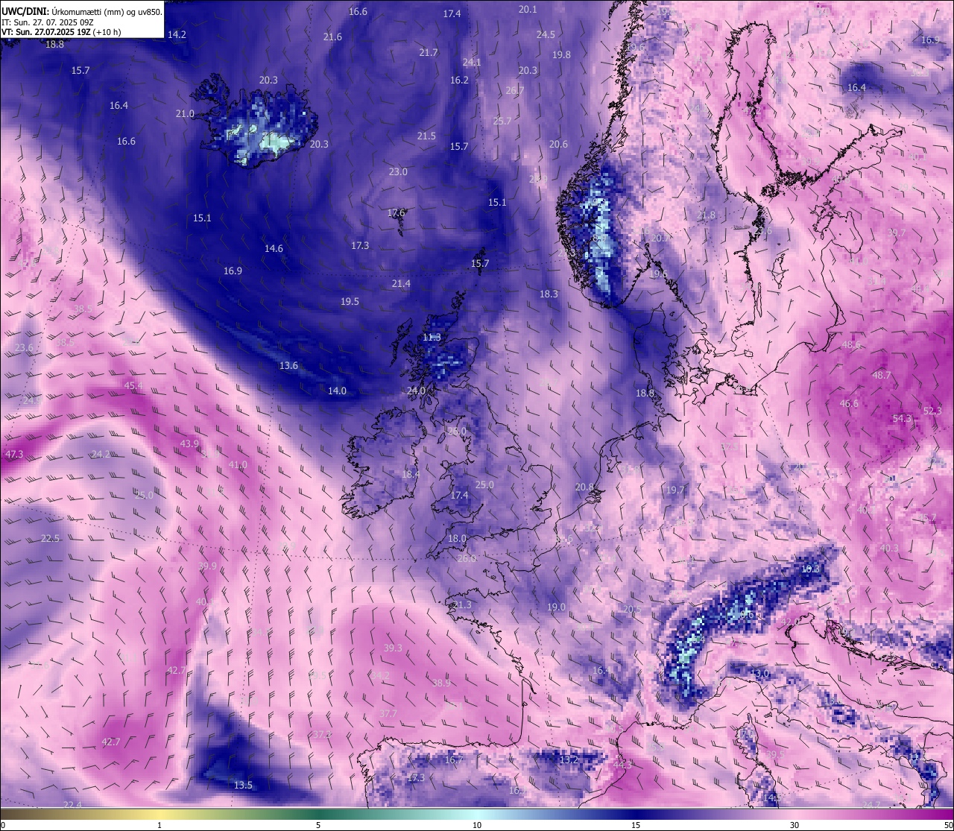Select the 37.7 map value
Screen dimensions: 954x831
(x=388, y=713)
